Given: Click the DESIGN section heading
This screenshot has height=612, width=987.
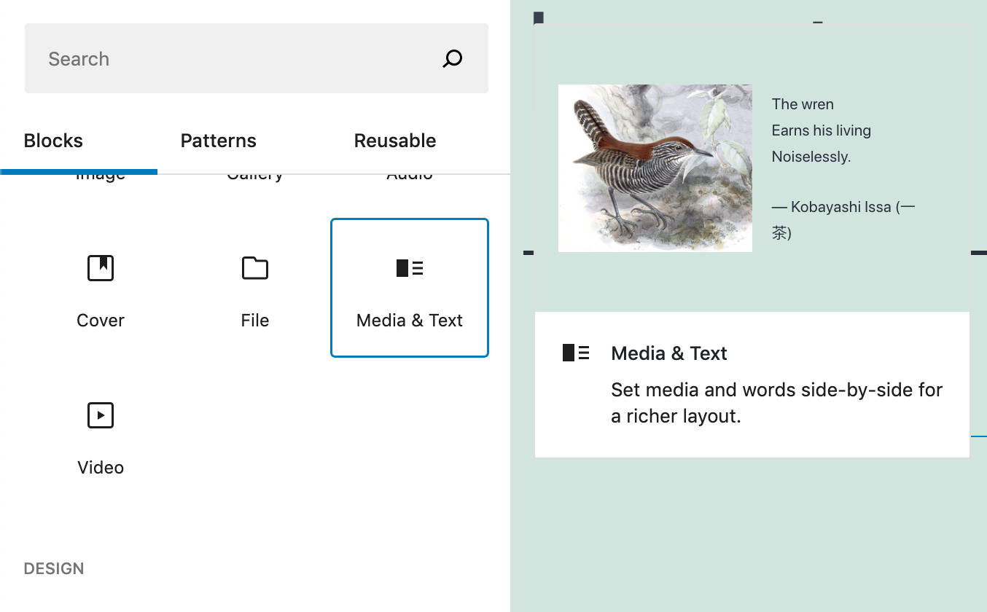Looking at the screenshot, I should click(54, 568).
